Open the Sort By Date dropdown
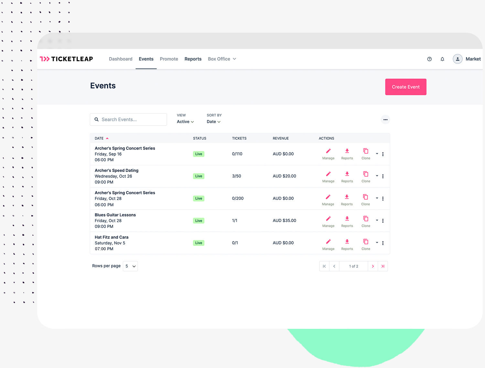This screenshot has width=485, height=368. pos(213,121)
